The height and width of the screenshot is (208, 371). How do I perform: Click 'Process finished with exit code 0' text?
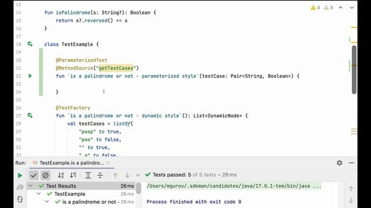pos(194,202)
